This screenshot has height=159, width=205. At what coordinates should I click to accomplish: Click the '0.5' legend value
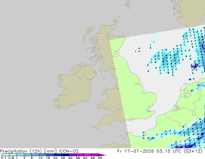[11, 158]
